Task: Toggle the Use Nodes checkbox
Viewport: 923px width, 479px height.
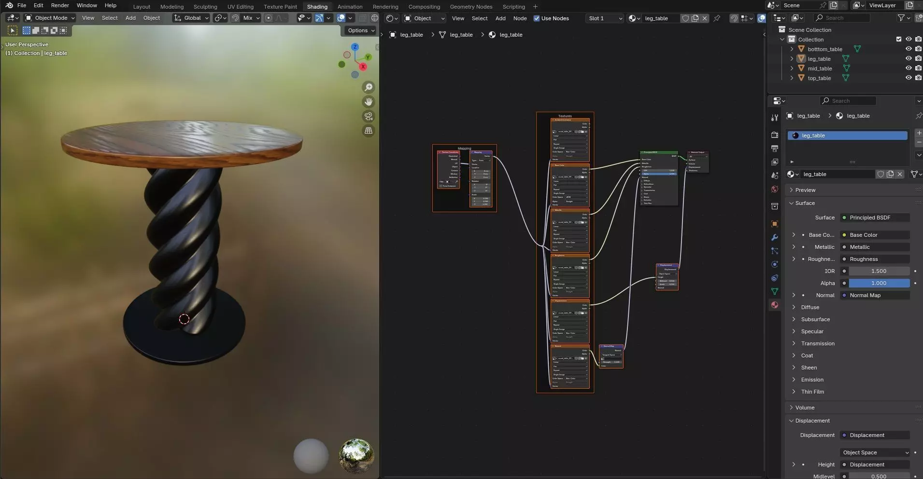Action: [537, 18]
